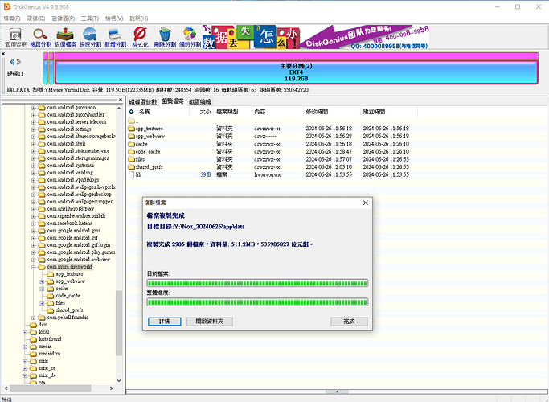Viewport: 549px width, 402px height.
Task: Click the 詳情 details button in copy dialog
Action: pyautogui.click(x=165, y=322)
